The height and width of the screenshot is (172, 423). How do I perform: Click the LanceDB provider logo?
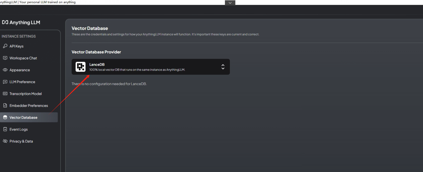pos(81,67)
